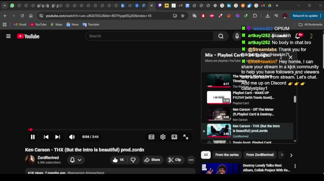
Task: Start voice search with microphone
Action: [x=237, y=36]
